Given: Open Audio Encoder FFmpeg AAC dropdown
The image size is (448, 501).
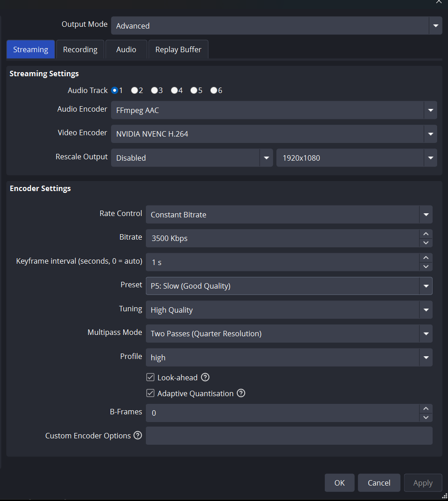Looking at the screenshot, I should pos(274,110).
